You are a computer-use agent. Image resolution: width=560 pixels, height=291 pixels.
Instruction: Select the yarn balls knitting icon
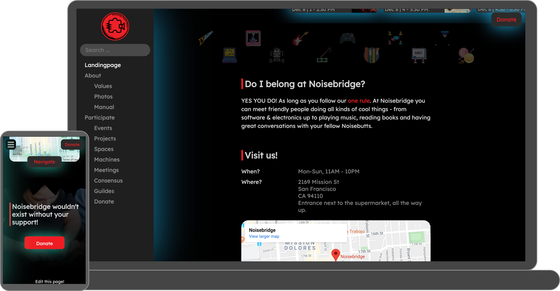click(466, 55)
